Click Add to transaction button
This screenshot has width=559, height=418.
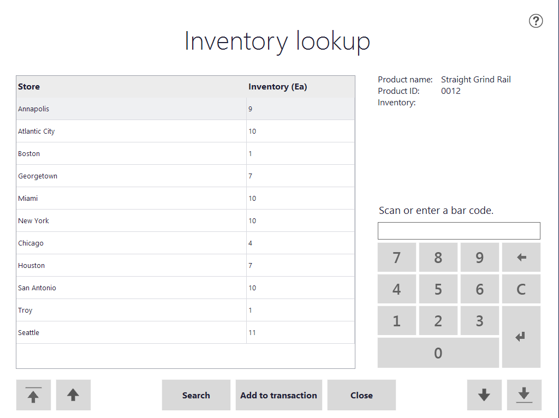(x=278, y=395)
